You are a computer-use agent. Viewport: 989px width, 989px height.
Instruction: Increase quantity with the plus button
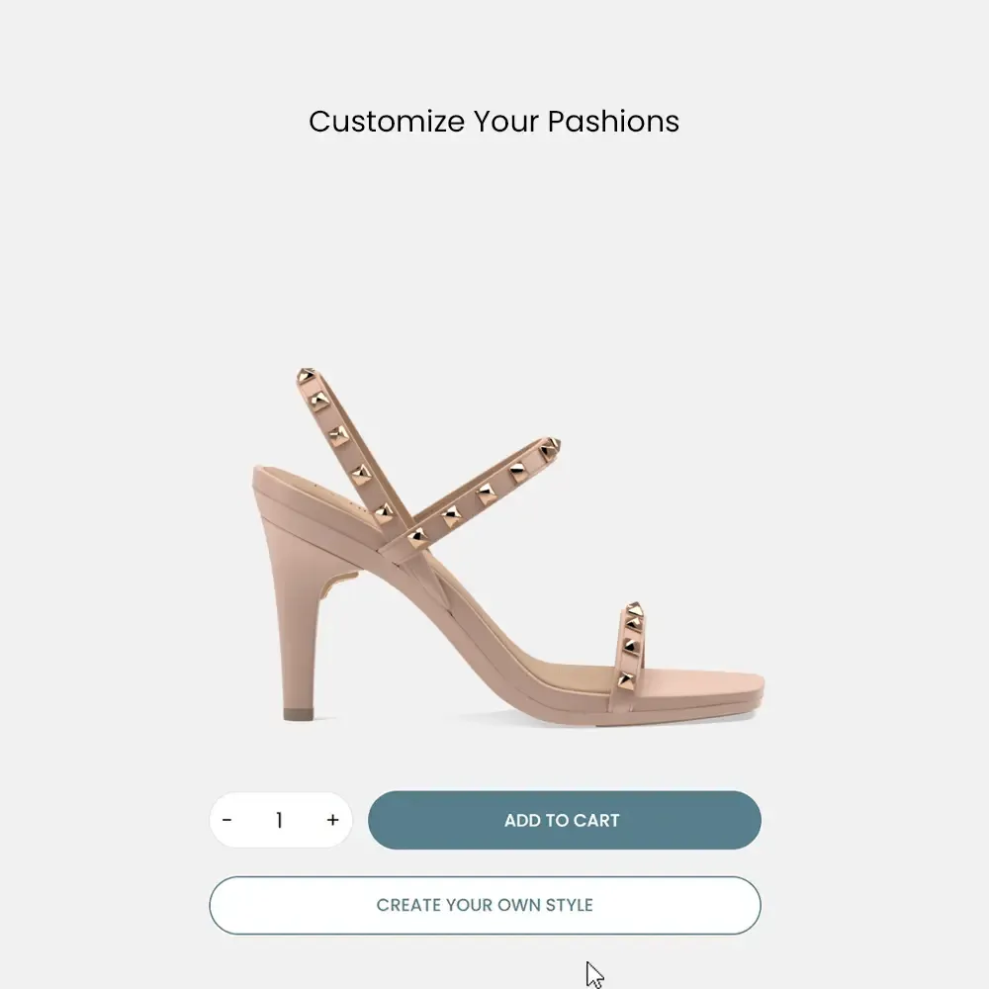[x=332, y=820]
